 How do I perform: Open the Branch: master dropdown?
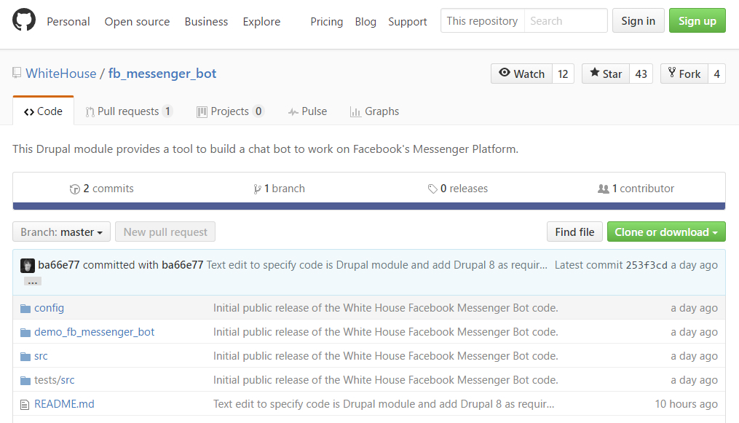pyautogui.click(x=61, y=232)
